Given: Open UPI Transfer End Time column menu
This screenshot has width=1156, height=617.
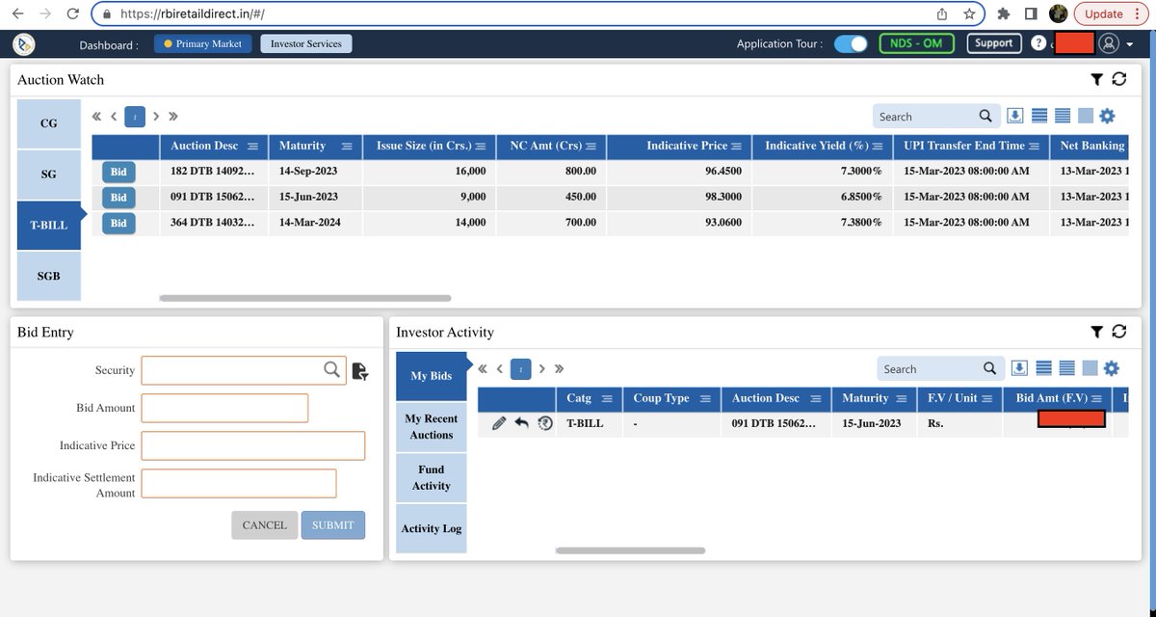Looking at the screenshot, I should click(1034, 147).
